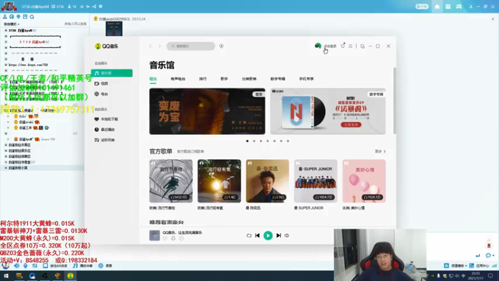The width and height of the screenshot is (499, 281).
Task: Toggle the pill switch in the voice chat title bar
Action: (x=422, y=6)
